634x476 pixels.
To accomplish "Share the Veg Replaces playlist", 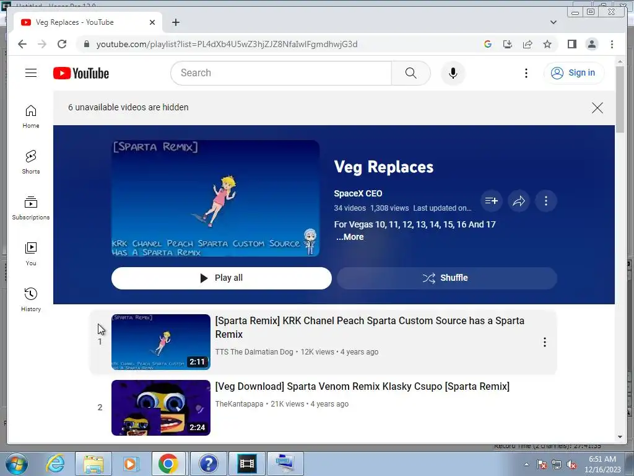I will pos(519,201).
